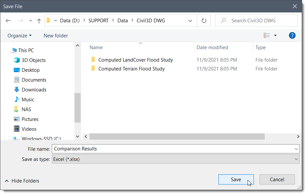Refresh the Civil3D DWG folder
Viewport: 307px width, 195px height.
pos(204,21)
